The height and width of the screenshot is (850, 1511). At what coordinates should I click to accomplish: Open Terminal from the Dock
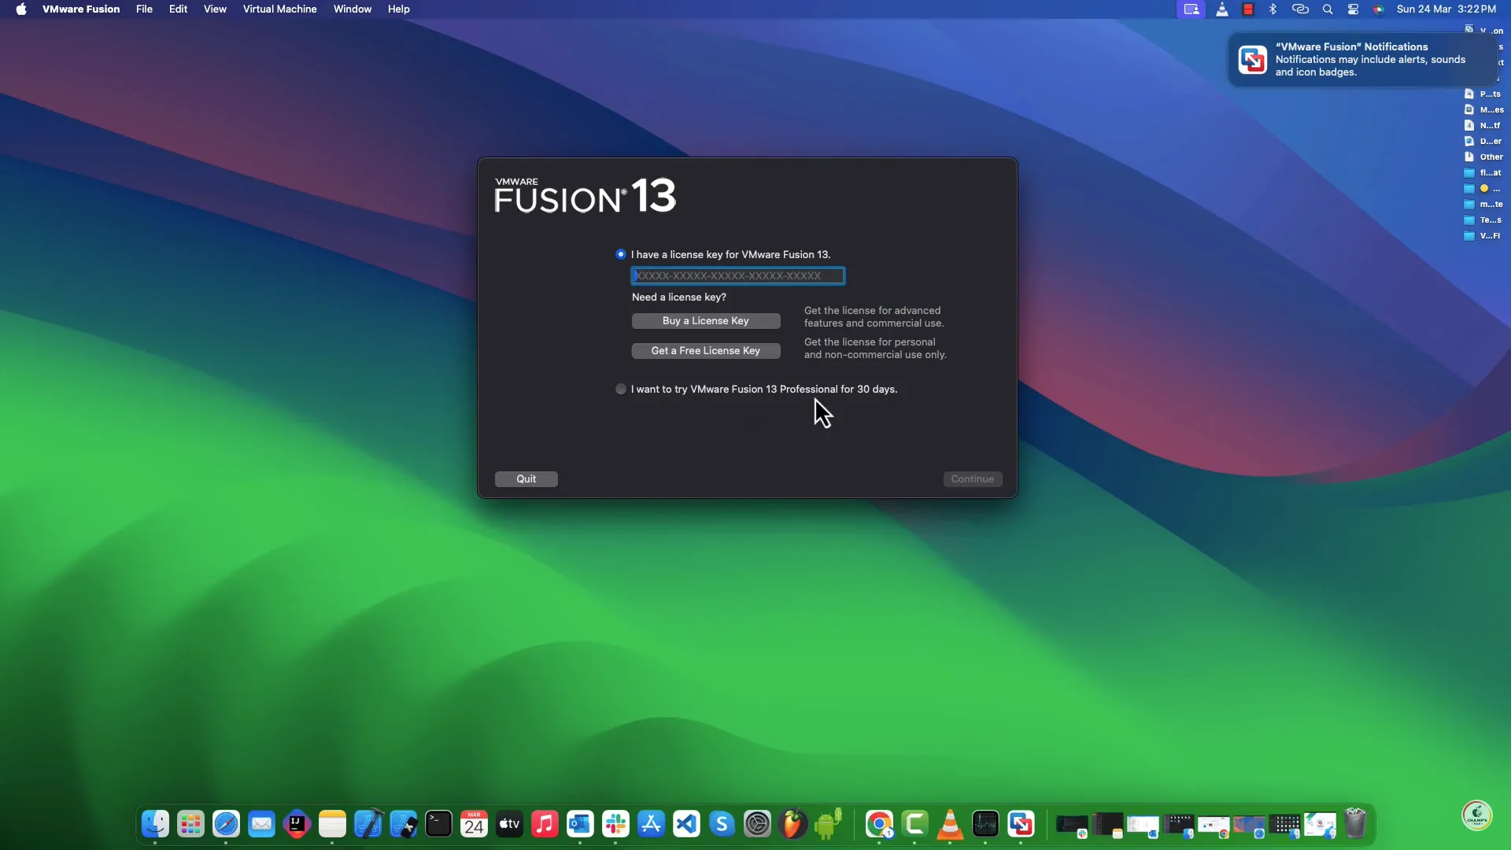coord(438,824)
